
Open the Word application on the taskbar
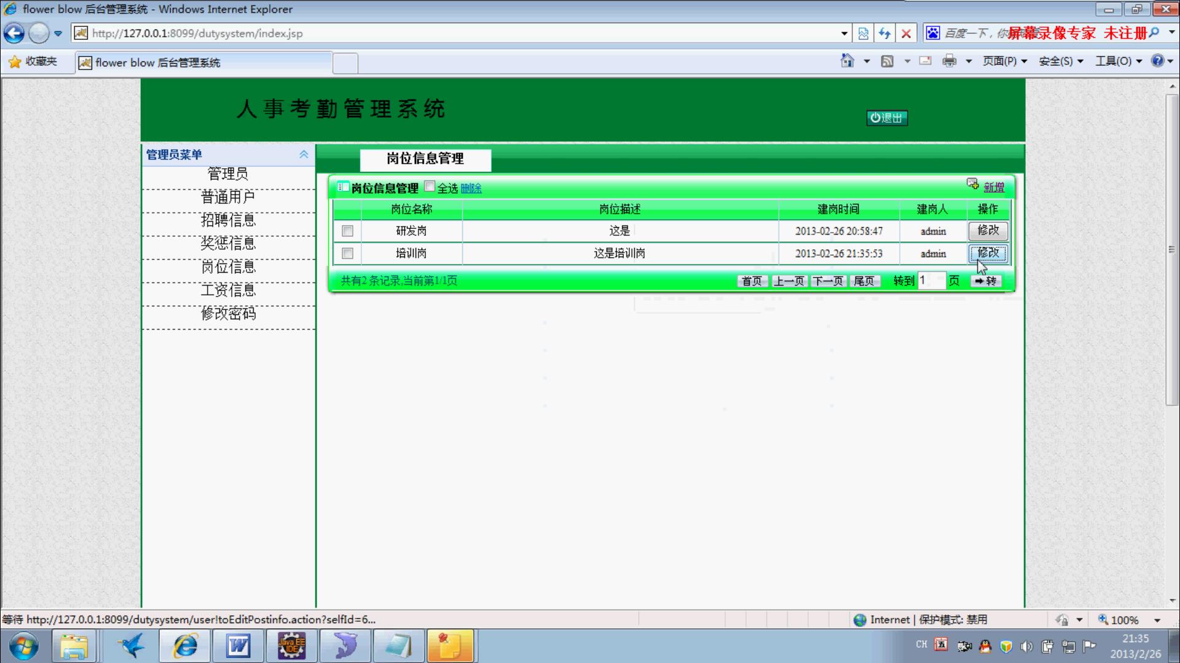[238, 646]
